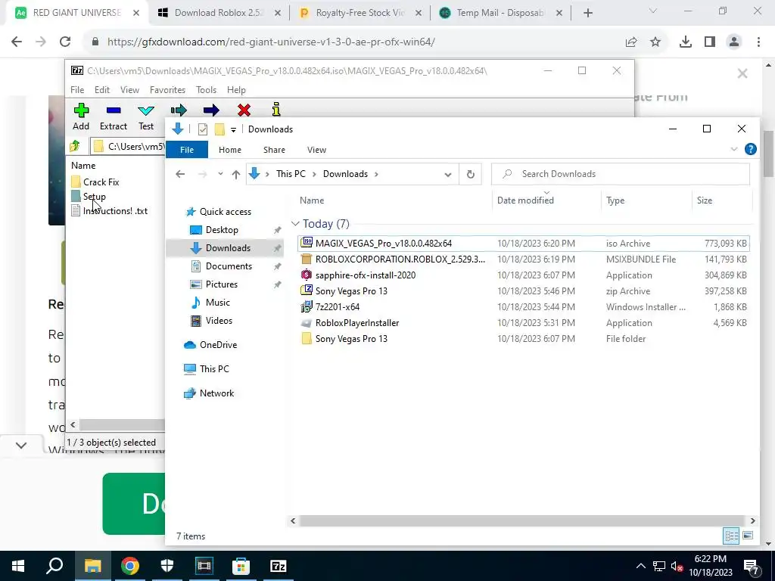Screen dimensions: 775x581
Task: Click This PC in the breadcrumb path
Action: pos(291,174)
